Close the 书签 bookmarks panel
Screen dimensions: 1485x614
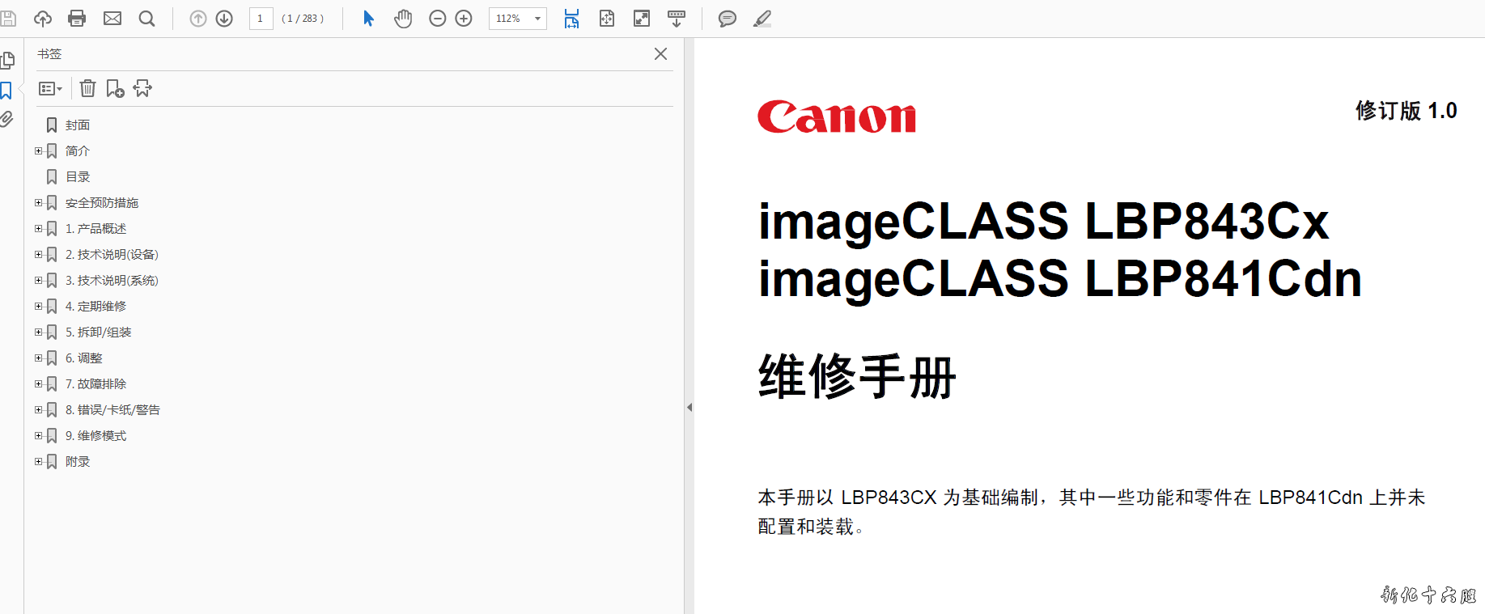pos(660,54)
